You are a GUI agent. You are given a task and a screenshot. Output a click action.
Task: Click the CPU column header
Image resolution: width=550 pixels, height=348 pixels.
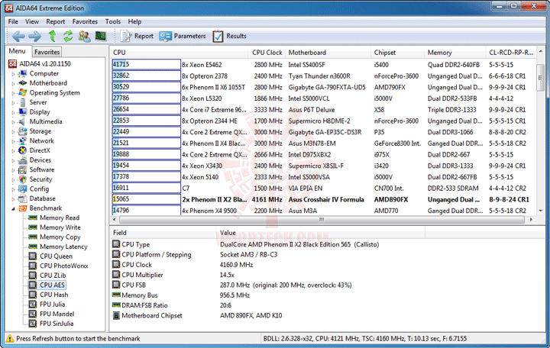coord(180,53)
